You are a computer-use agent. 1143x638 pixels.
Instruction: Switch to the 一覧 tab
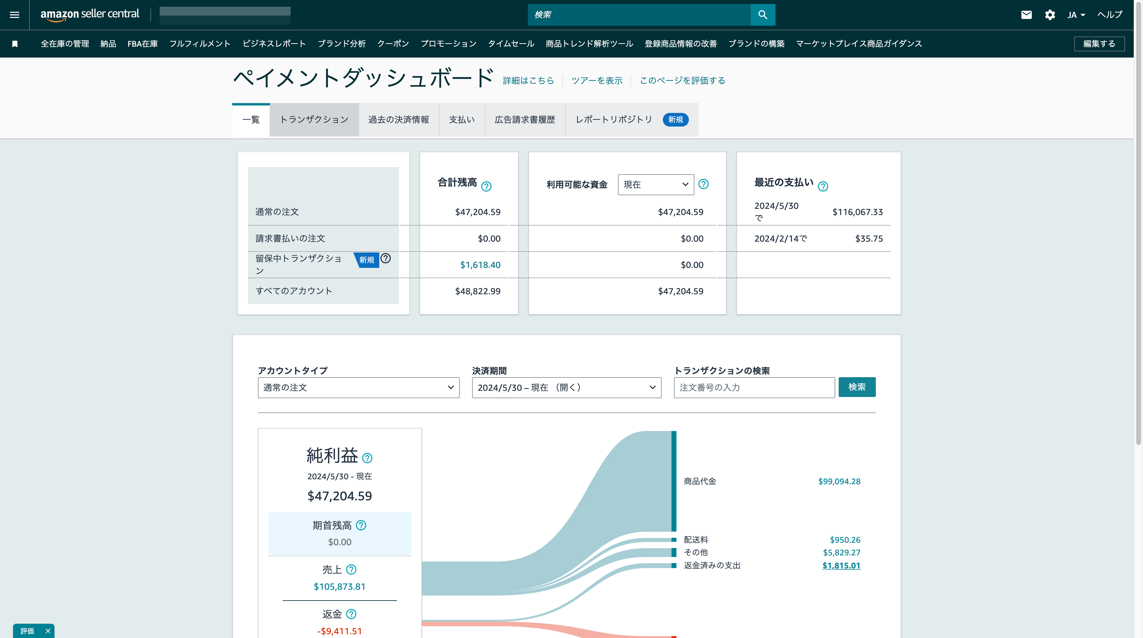point(251,120)
